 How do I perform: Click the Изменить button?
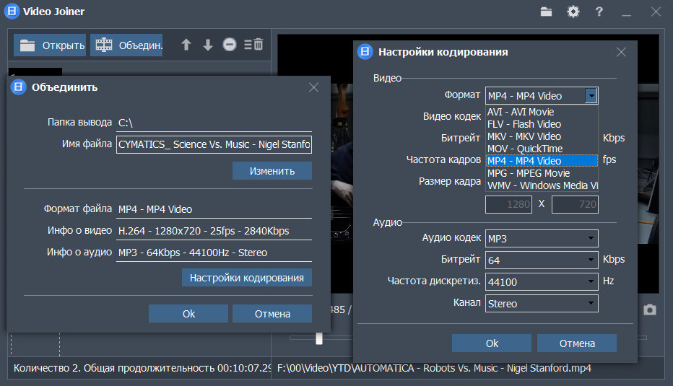pyautogui.click(x=272, y=171)
